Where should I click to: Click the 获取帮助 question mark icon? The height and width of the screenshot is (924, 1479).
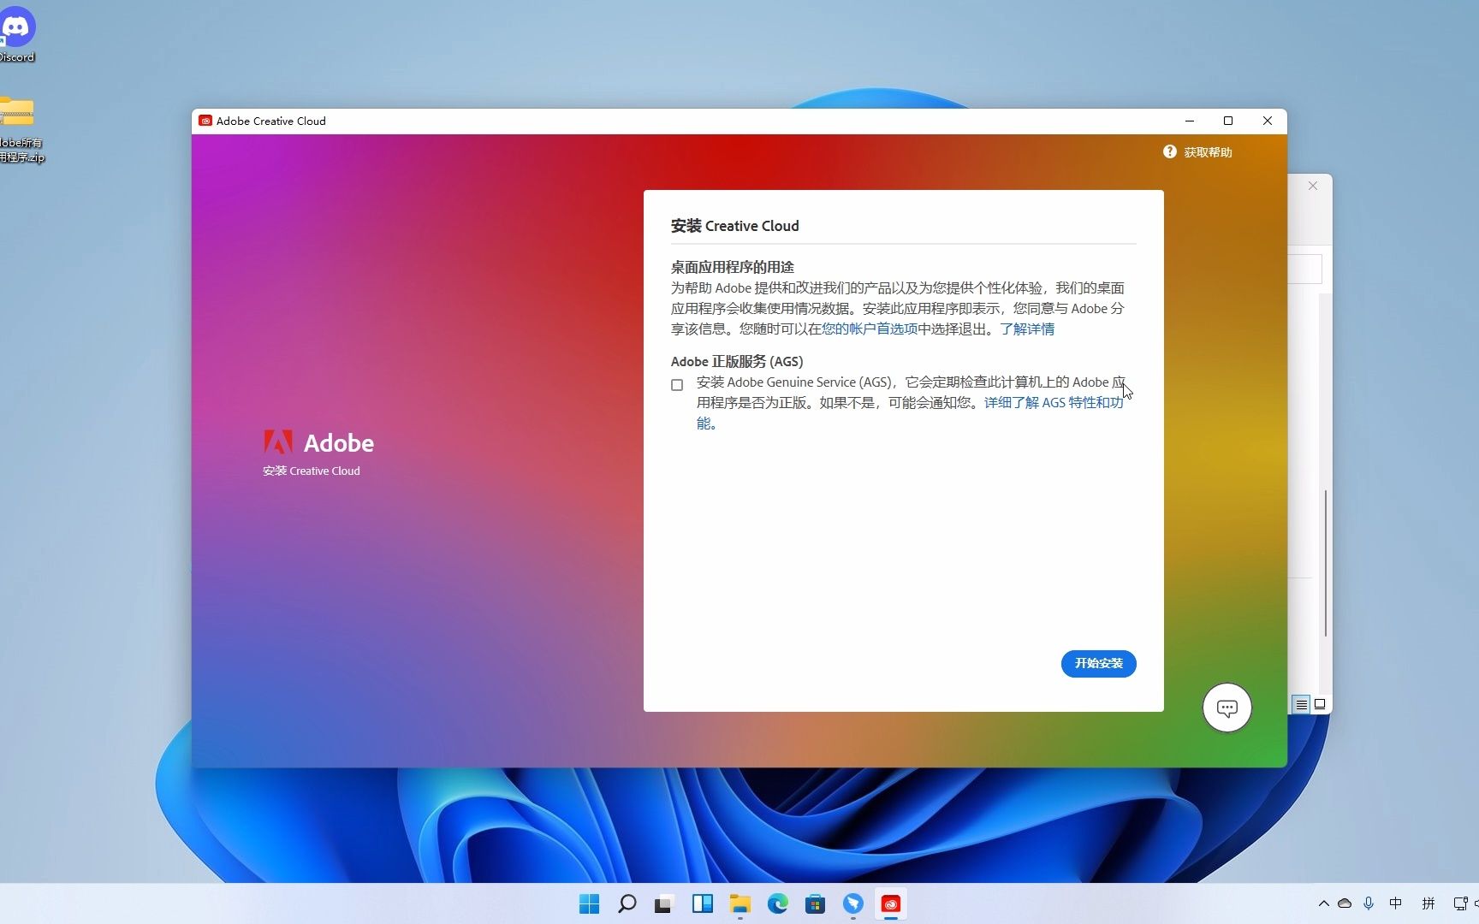pyautogui.click(x=1169, y=151)
